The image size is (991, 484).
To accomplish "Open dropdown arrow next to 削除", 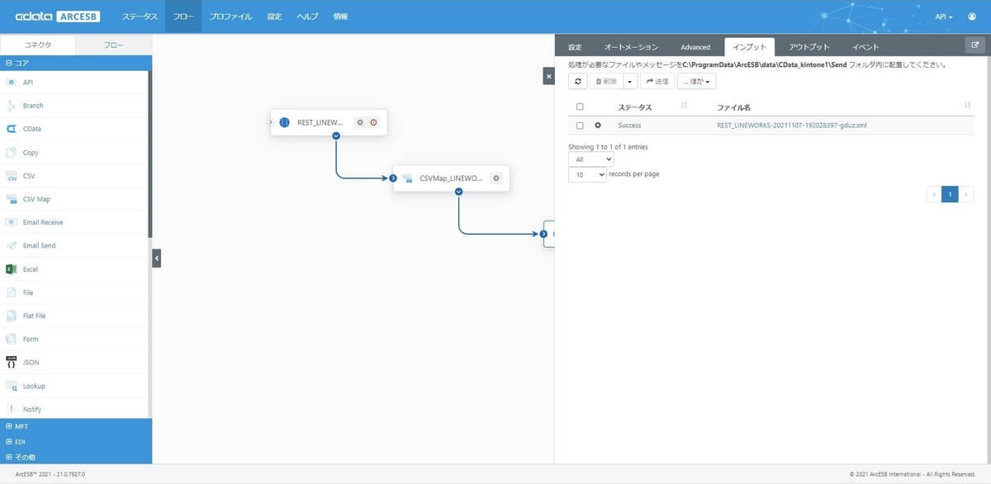I will (x=630, y=81).
